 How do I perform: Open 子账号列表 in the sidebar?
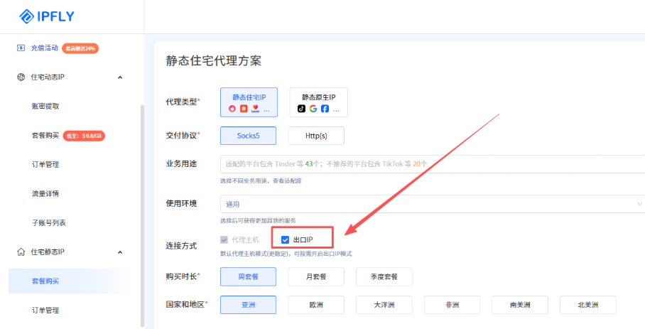48,223
